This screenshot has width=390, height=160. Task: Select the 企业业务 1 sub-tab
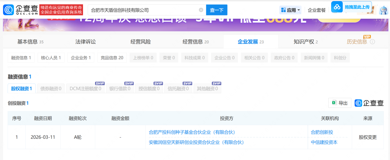(81, 58)
